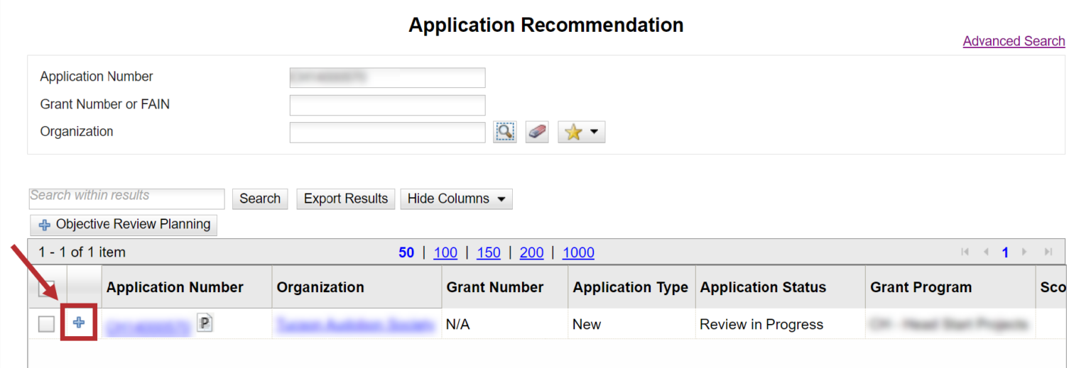Image resolution: width=1091 pixels, height=368 pixels.
Task: Click the magnifying glass search icon
Action: click(504, 132)
